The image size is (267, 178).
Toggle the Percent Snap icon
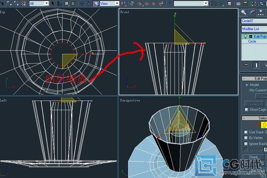pos(154,4)
